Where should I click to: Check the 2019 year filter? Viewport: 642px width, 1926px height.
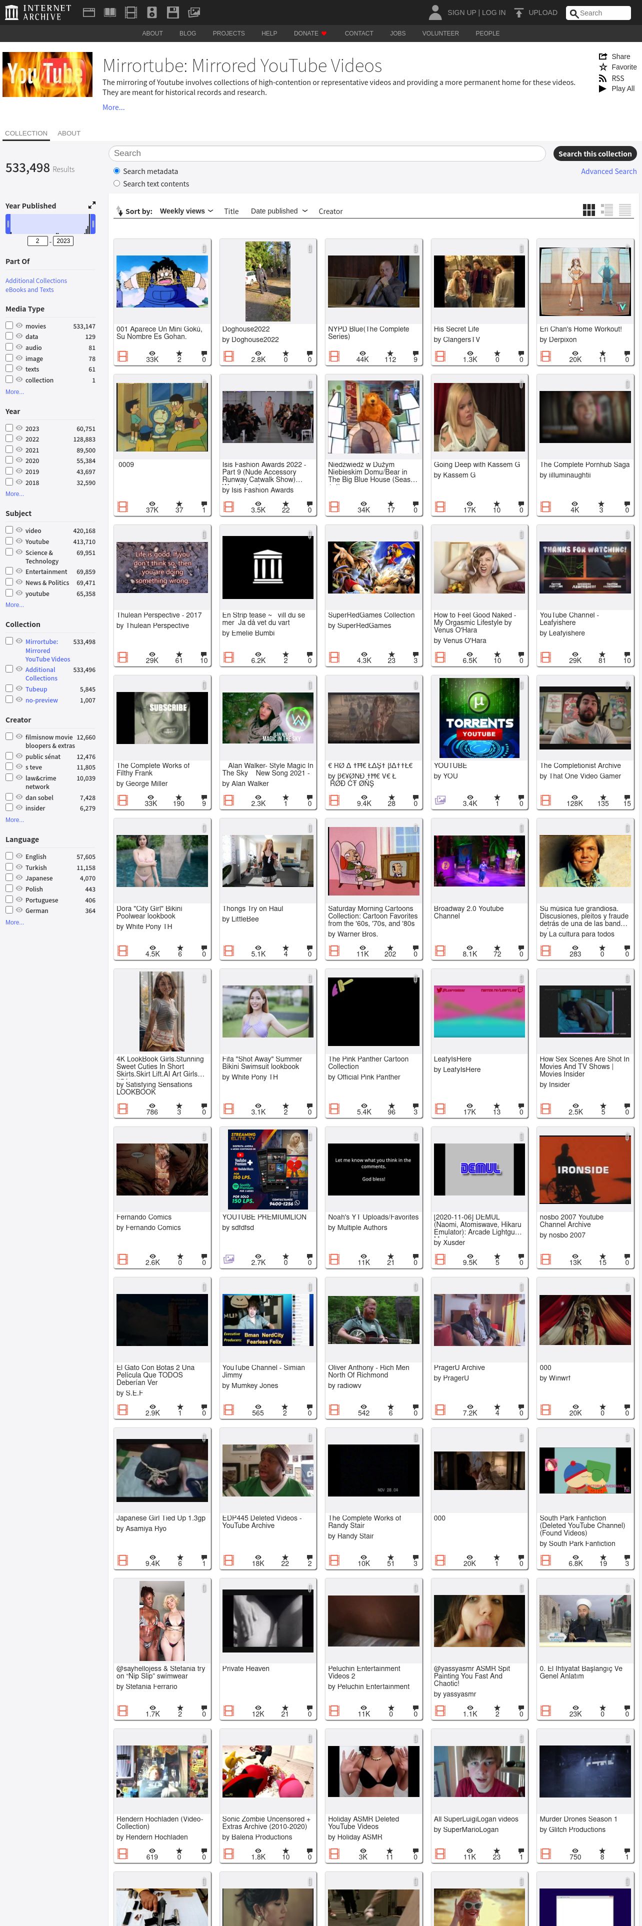(9, 471)
